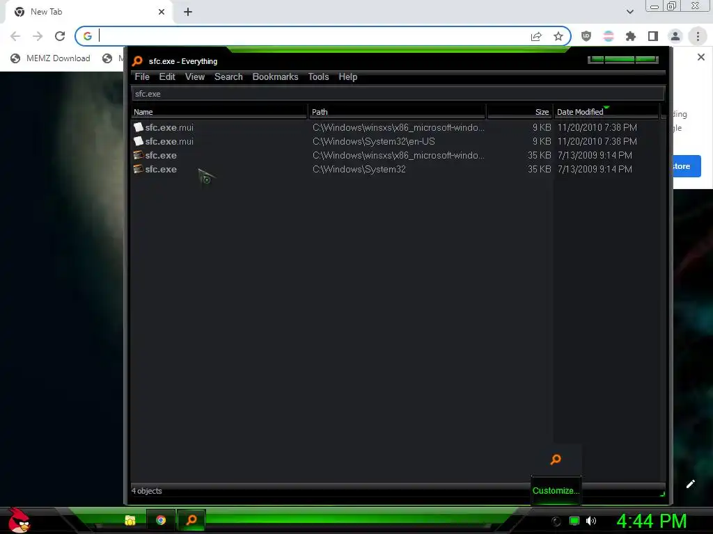Screen dimensions: 713x534
Task: Sort results by Size column header
Action: pos(519,112)
